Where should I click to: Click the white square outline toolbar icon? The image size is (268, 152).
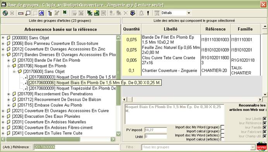[28, 13]
